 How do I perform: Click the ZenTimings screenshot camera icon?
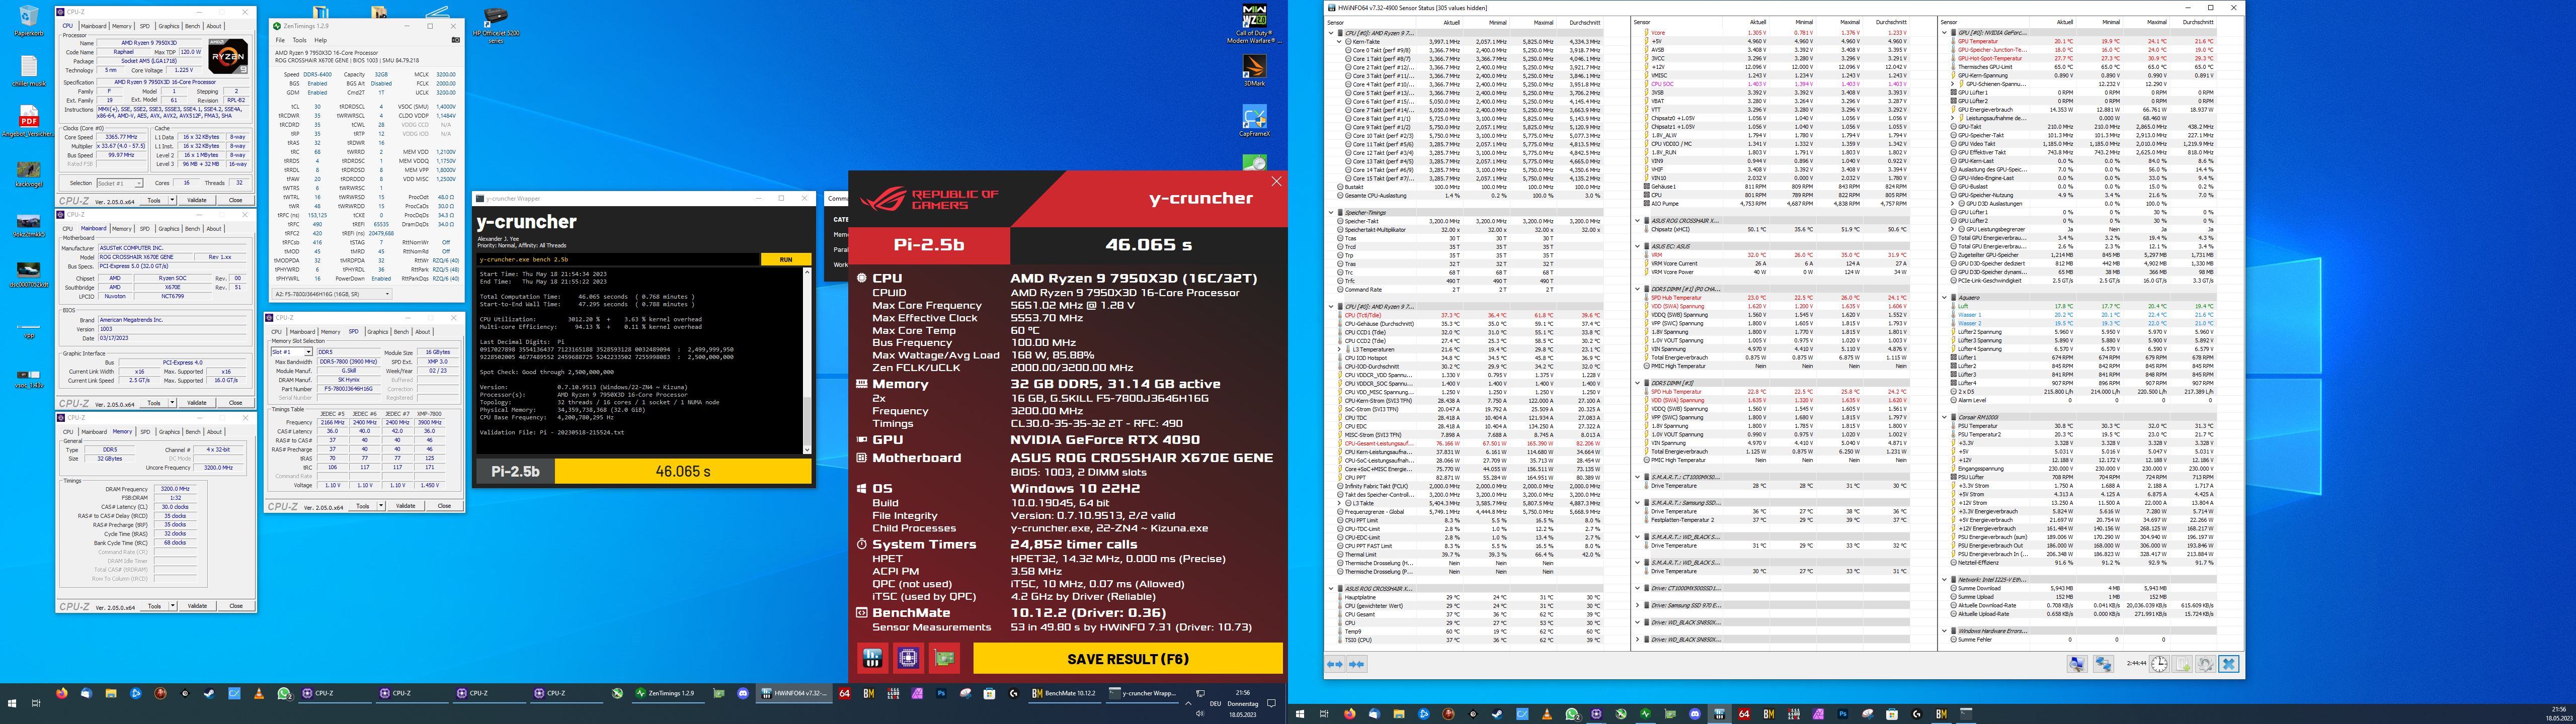point(456,40)
